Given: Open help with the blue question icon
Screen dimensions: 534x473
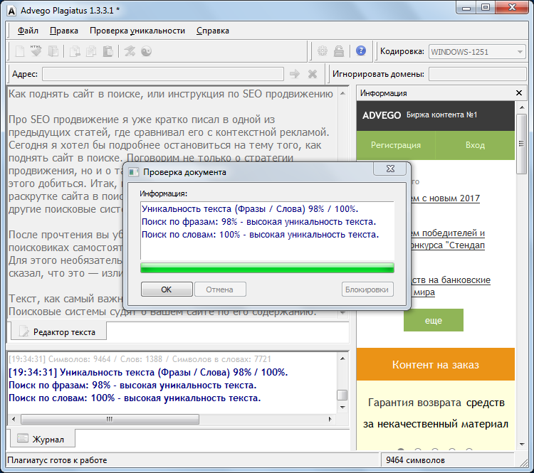Looking at the screenshot, I should point(361,51).
